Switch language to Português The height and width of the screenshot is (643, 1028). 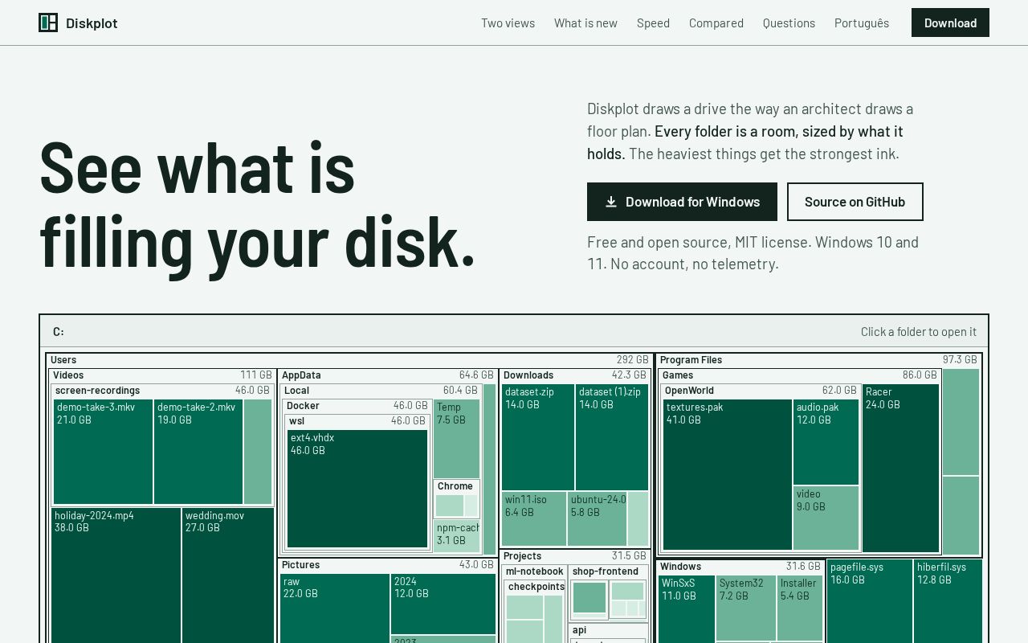(861, 23)
